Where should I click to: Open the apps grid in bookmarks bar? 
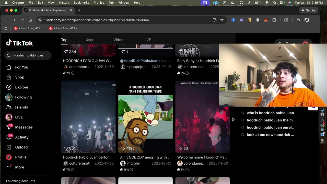pos(5,28)
